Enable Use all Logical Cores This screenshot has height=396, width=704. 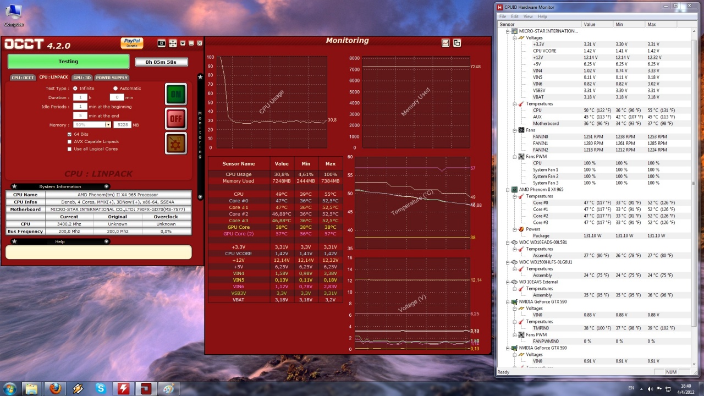click(69, 149)
